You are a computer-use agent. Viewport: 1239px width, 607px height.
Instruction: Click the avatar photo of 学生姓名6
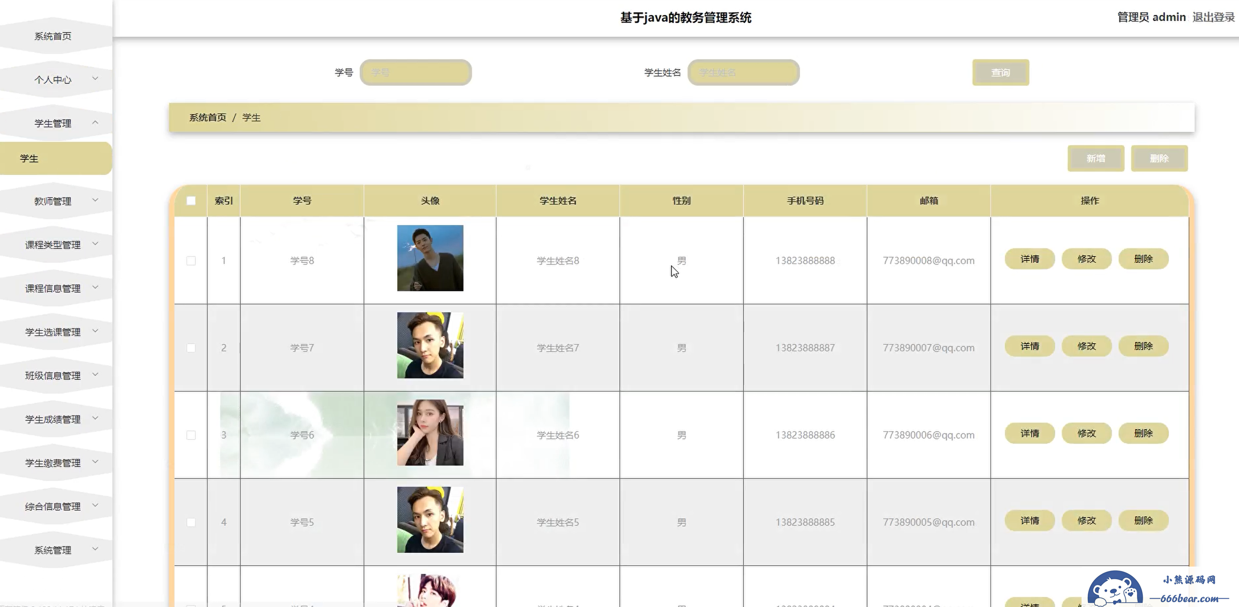pos(430,433)
